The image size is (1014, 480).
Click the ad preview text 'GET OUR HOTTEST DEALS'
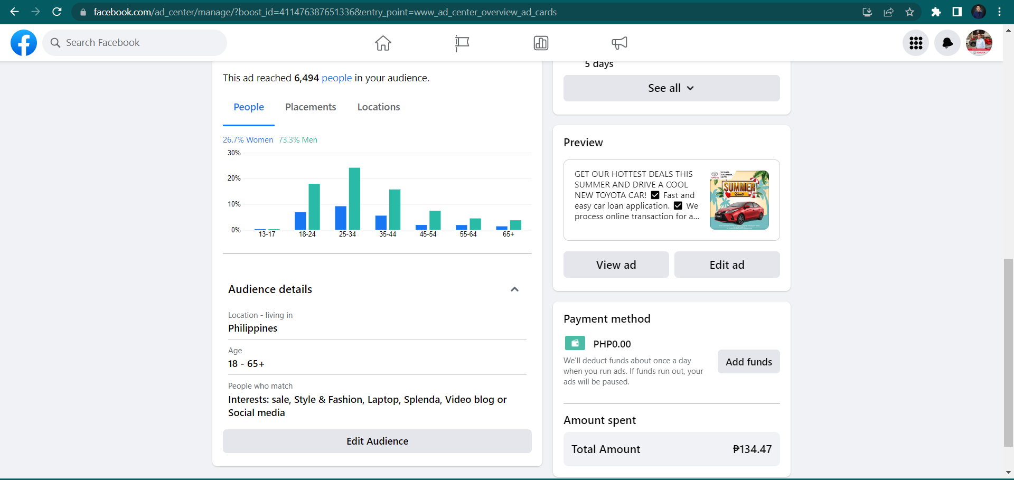coord(637,195)
